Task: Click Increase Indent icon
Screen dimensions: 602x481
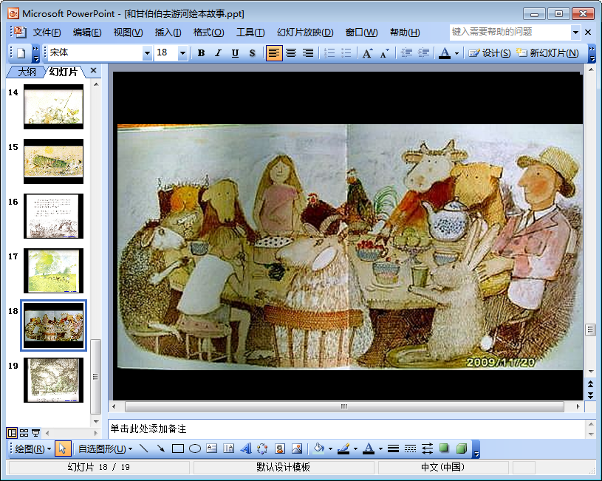Action: (x=423, y=53)
